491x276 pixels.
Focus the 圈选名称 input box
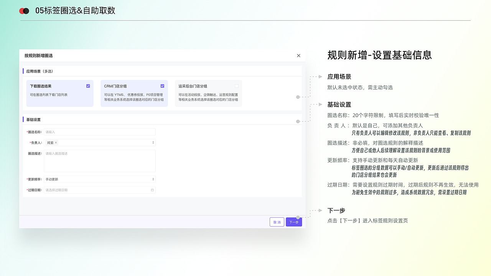[100, 132]
